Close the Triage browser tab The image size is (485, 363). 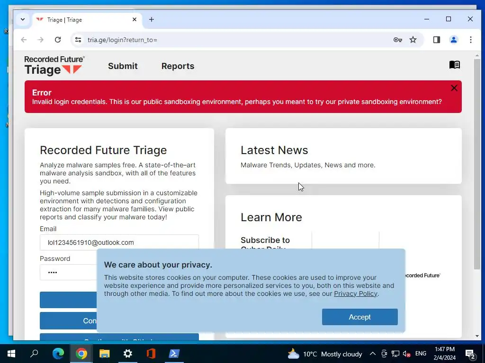135,19
